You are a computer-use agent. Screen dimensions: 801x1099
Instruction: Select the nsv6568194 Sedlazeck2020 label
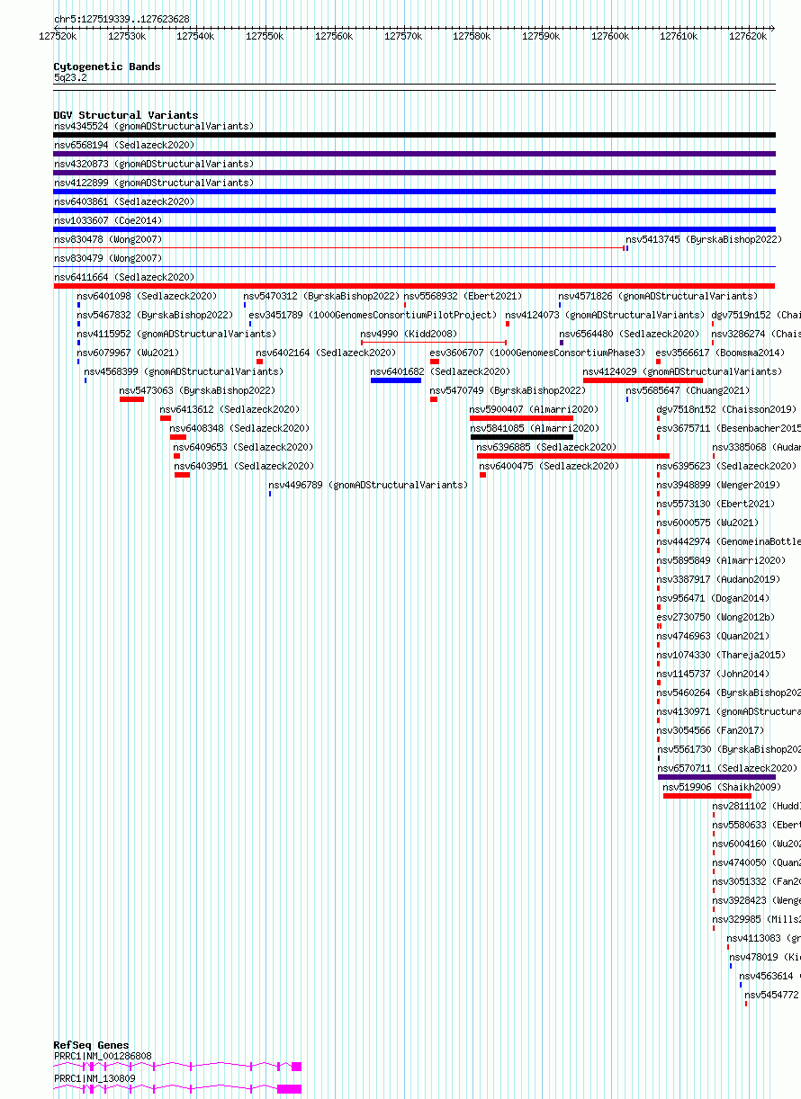(x=124, y=145)
